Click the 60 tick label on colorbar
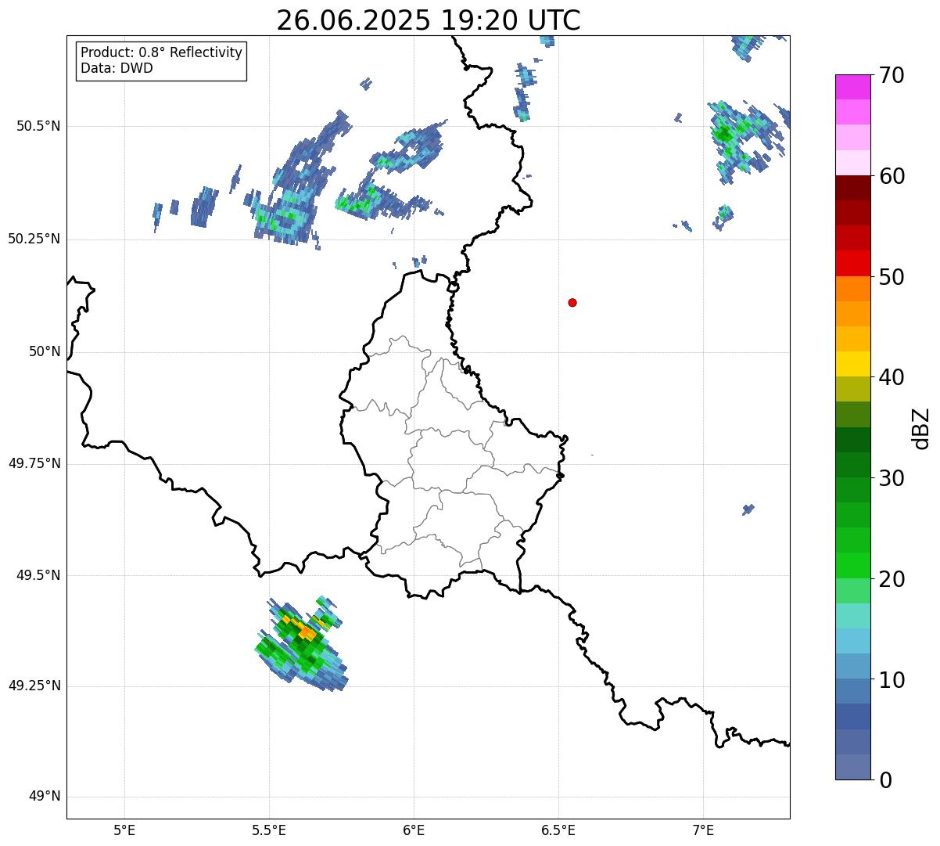The height and width of the screenshot is (846, 940). pyautogui.click(x=891, y=176)
